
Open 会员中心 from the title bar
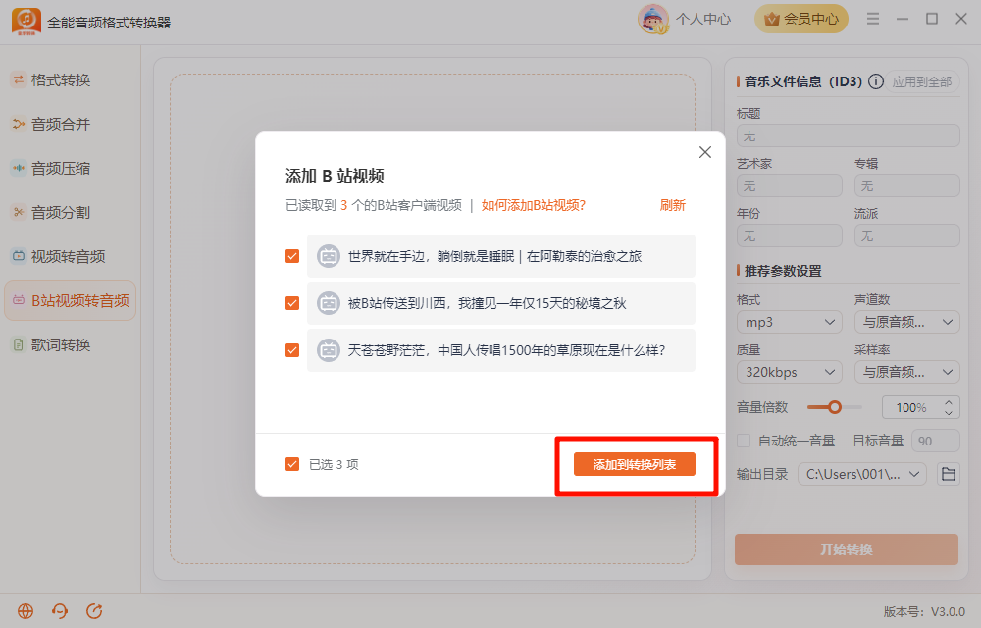point(801,19)
